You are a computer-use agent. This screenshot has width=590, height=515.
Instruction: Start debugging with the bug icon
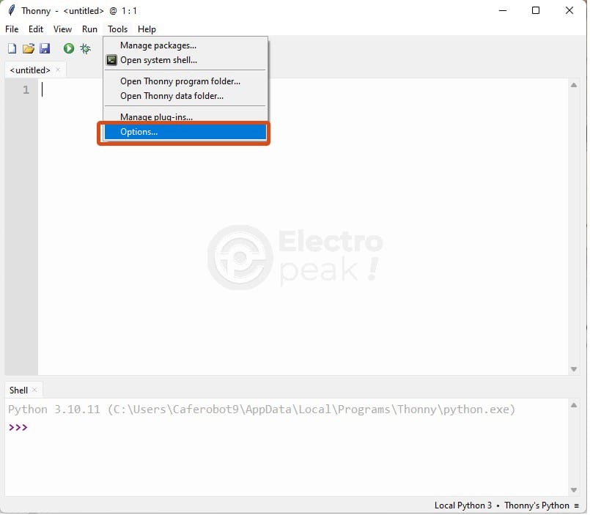86,49
